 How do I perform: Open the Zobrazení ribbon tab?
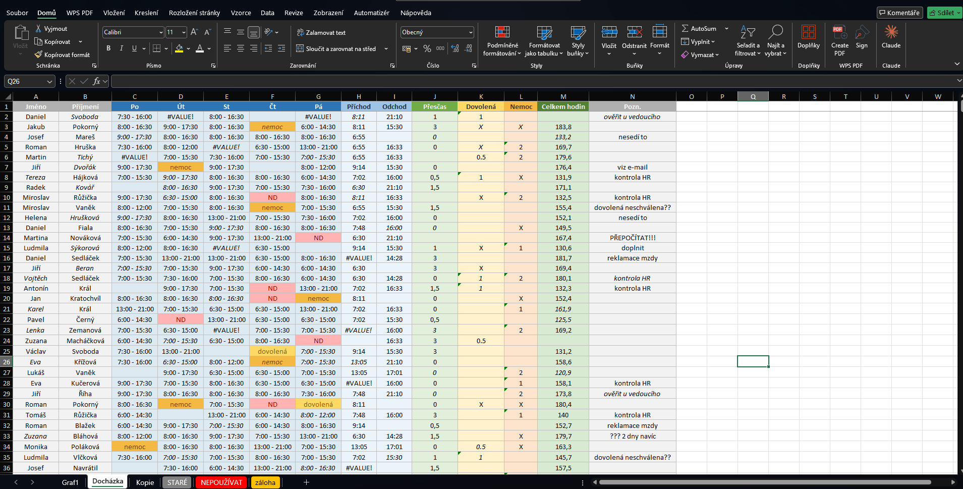coord(328,13)
